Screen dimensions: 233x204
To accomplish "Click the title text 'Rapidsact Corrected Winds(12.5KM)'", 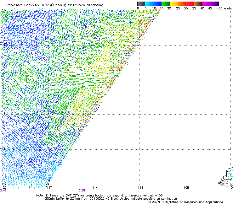I will 36,5.
